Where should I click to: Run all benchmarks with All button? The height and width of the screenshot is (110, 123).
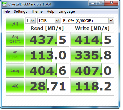coord(15,24)
